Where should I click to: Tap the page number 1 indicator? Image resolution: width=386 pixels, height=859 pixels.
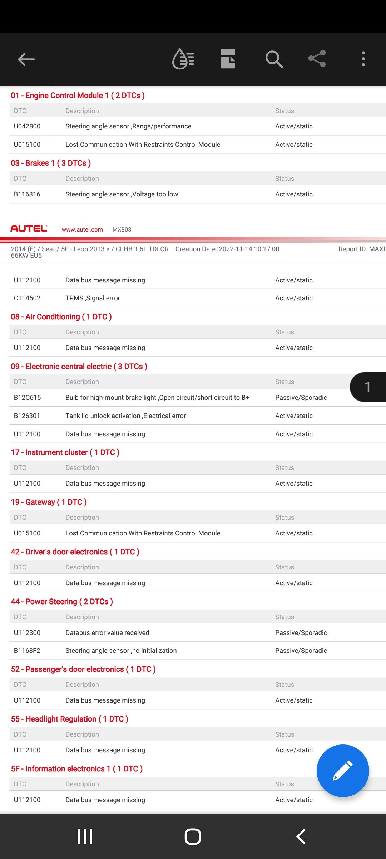click(367, 387)
